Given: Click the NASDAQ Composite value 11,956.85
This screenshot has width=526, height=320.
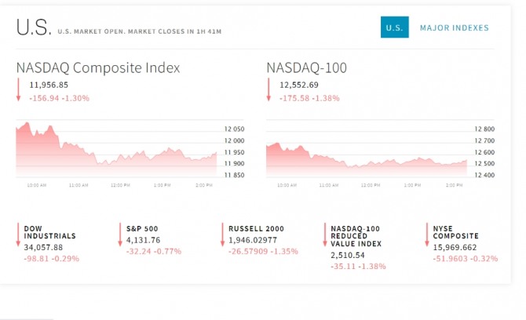Looking at the screenshot, I should coord(49,85).
